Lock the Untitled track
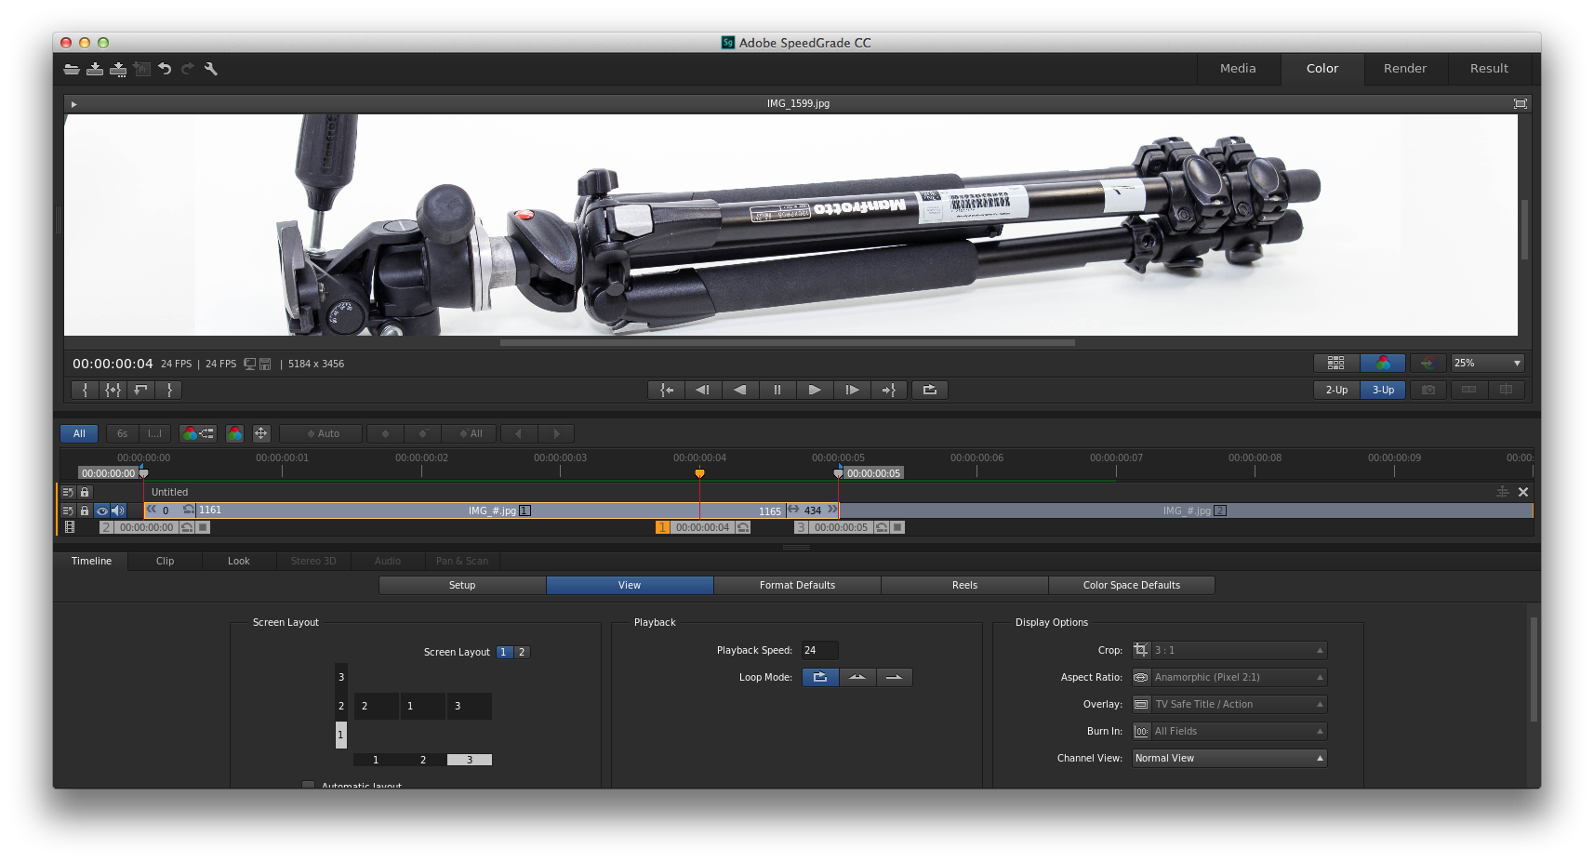Image resolution: width=1594 pixels, height=862 pixels. 85,492
